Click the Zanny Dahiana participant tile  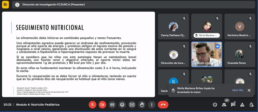coord(174,27)
